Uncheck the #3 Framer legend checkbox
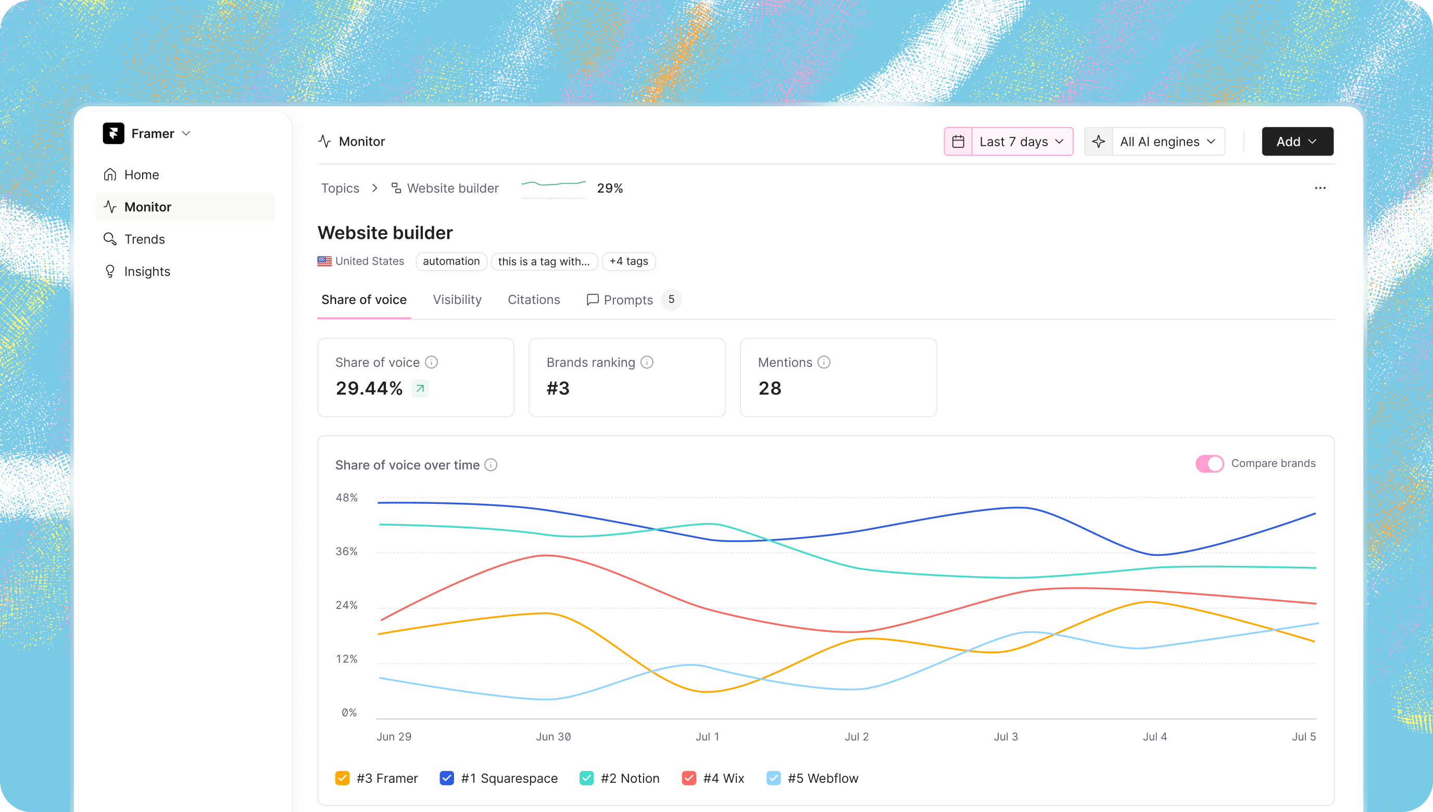The width and height of the screenshot is (1433, 812). [x=342, y=778]
